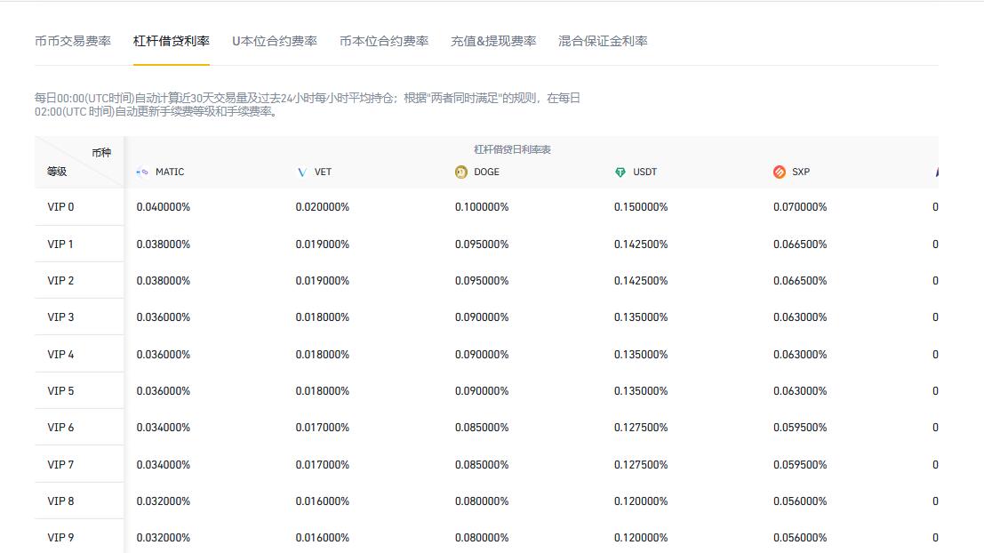Click the DOGE rate for VIP 3
Viewport: 984px width, 553px height.
tap(481, 317)
